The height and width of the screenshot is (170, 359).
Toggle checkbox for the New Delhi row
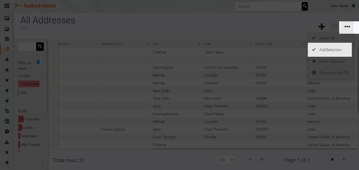coord(54,91)
